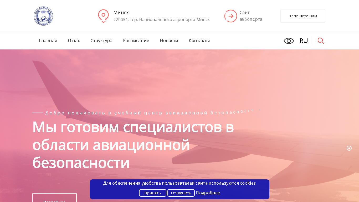Image resolution: width=359 pixels, height=202 pixels.
Task: Click the Сайт аэропорта link text
Action: point(251,16)
